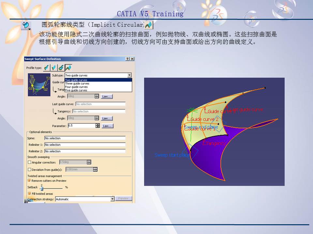Viewport: 313px width, 234px height.
Task: Open the Connection strategy dropdown
Action: pyautogui.click(x=112, y=198)
